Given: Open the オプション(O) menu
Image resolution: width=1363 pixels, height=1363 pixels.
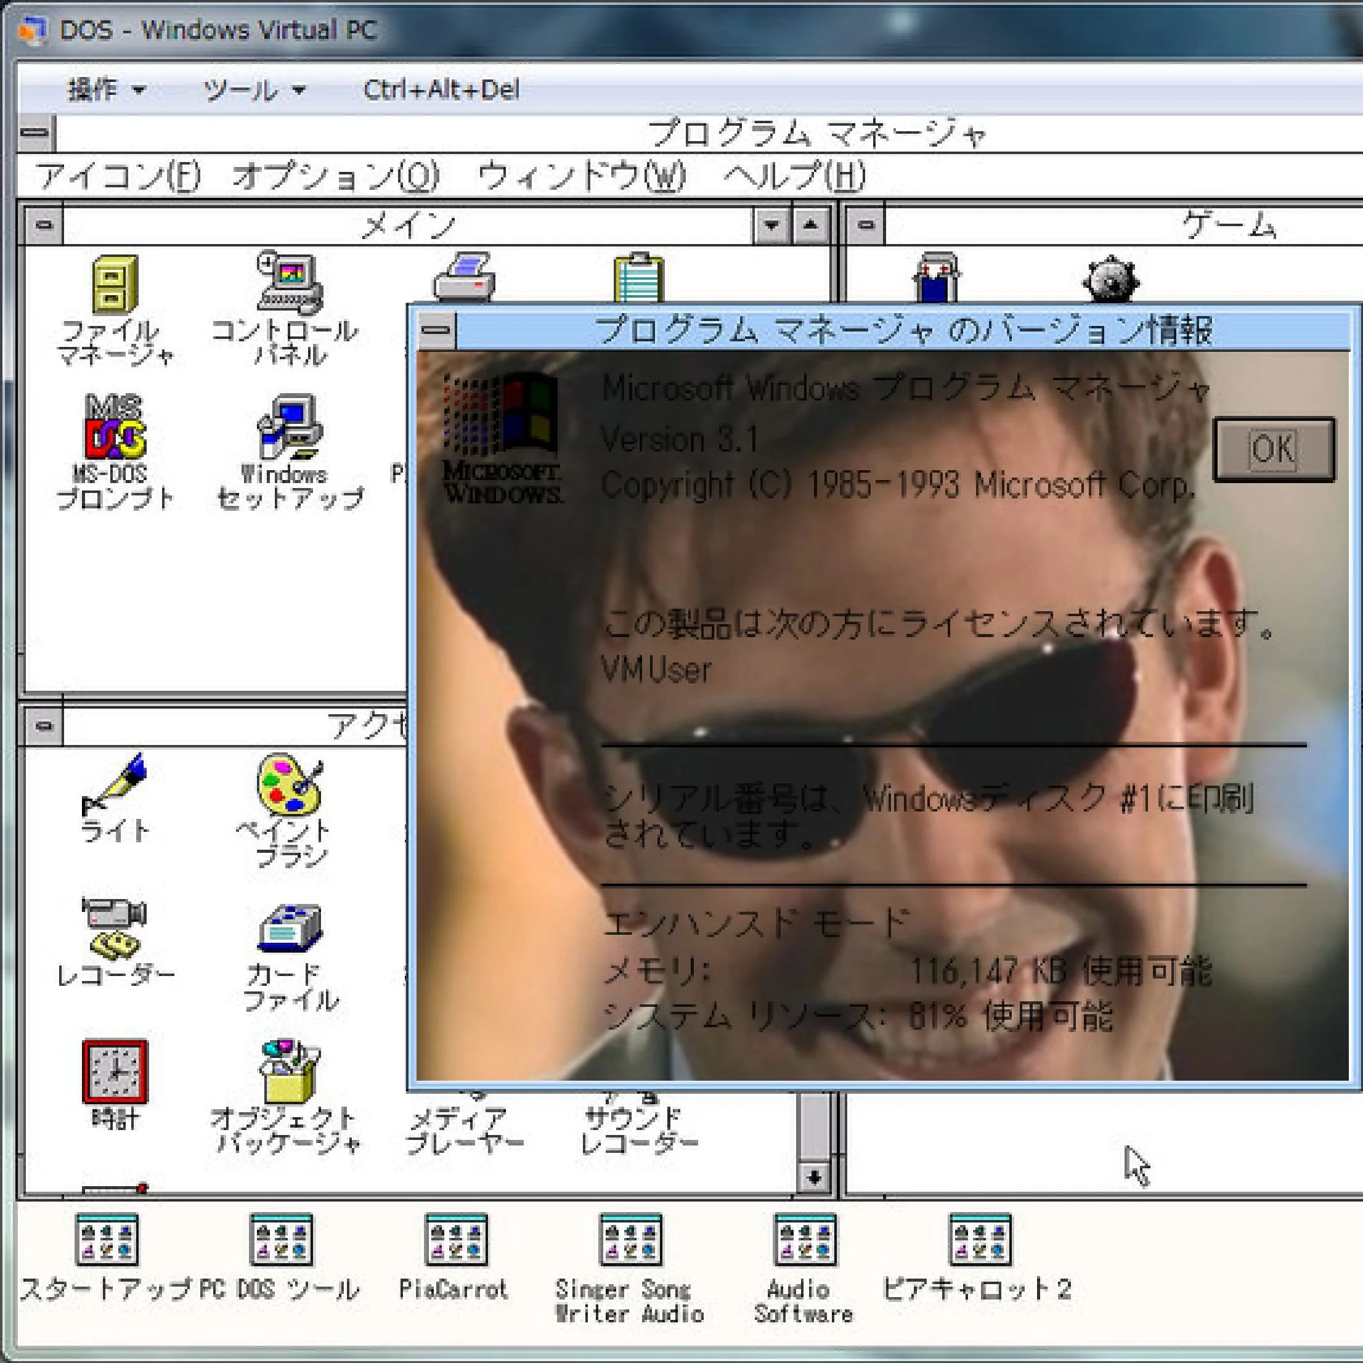Looking at the screenshot, I should [x=336, y=176].
